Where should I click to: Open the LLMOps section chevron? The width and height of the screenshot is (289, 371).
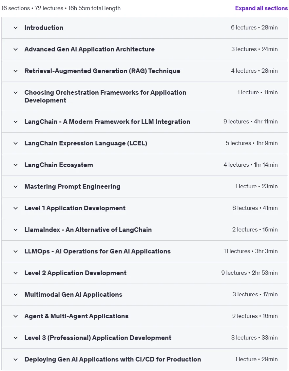coord(16,251)
